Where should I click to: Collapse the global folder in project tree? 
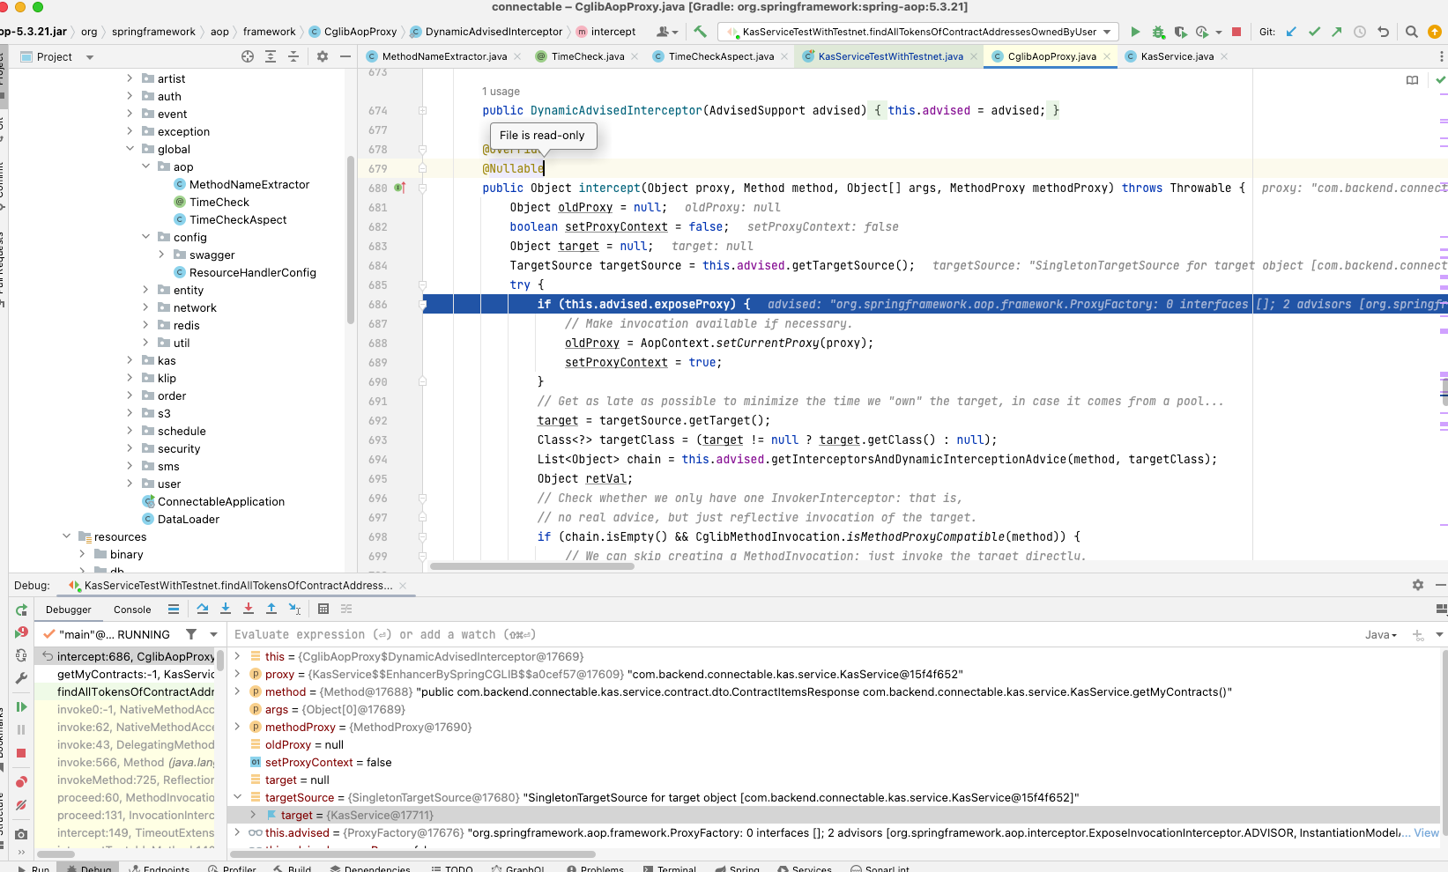(x=130, y=149)
